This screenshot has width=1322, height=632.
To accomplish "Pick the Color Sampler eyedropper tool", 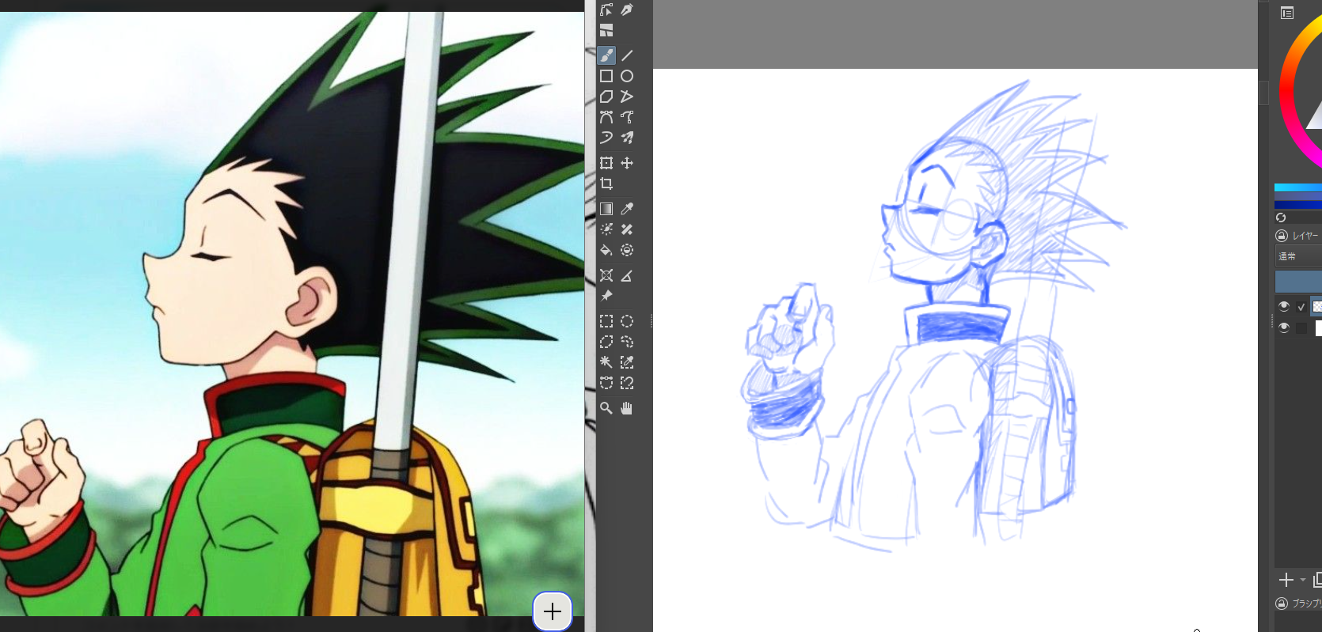I will (627, 209).
